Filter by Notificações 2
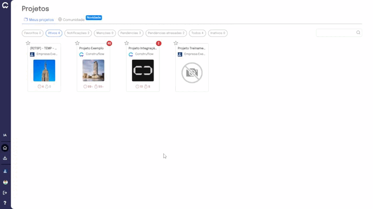The height and width of the screenshot is (209, 373). tap(78, 33)
